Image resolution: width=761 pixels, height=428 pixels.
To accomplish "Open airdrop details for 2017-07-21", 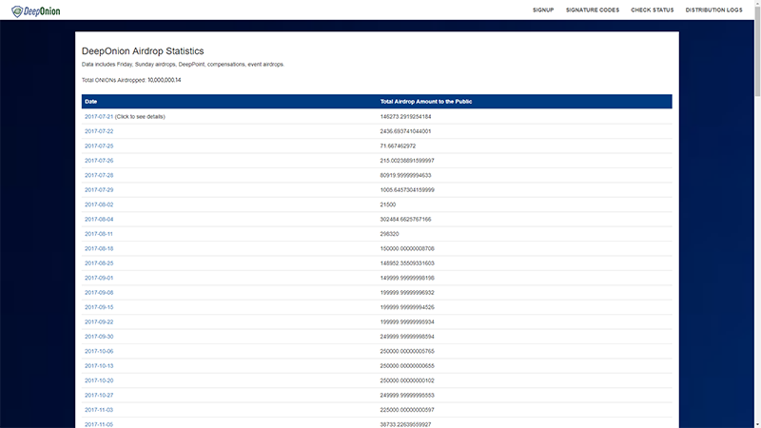I will click(x=99, y=116).
